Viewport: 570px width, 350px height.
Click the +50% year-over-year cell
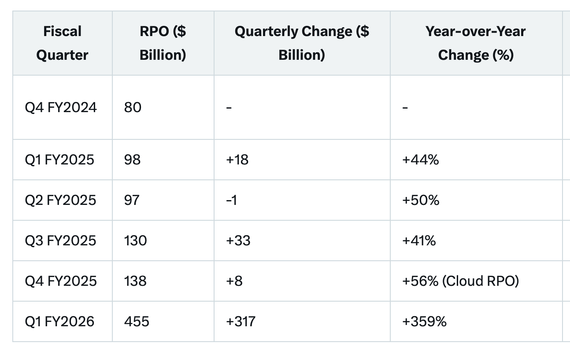[x=421, y=200]
